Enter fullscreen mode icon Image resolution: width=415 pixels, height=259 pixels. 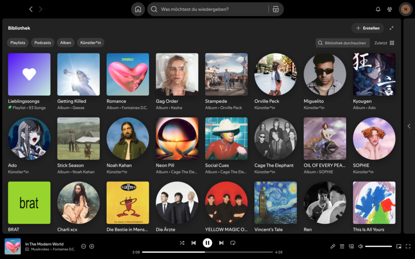[408, 246]
